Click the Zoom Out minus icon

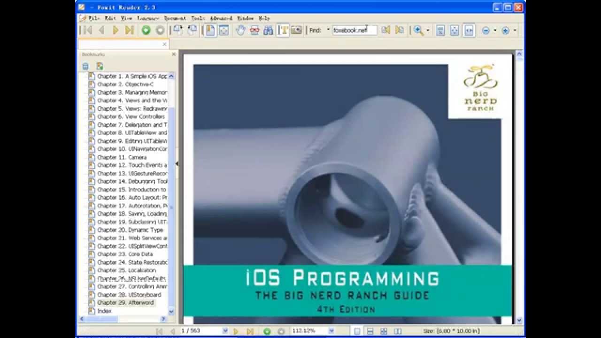486,31
